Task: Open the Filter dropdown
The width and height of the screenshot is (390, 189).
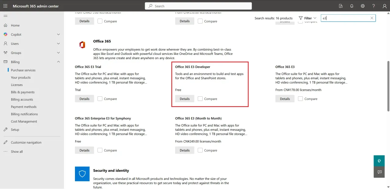Action: 307,18
